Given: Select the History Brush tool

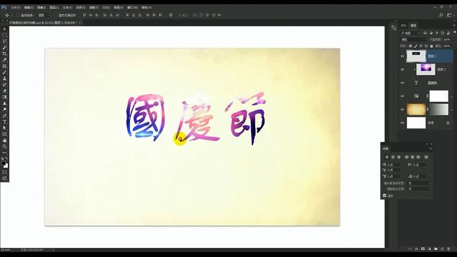Looking at the screenshot, I should click(x=4, y=84).
